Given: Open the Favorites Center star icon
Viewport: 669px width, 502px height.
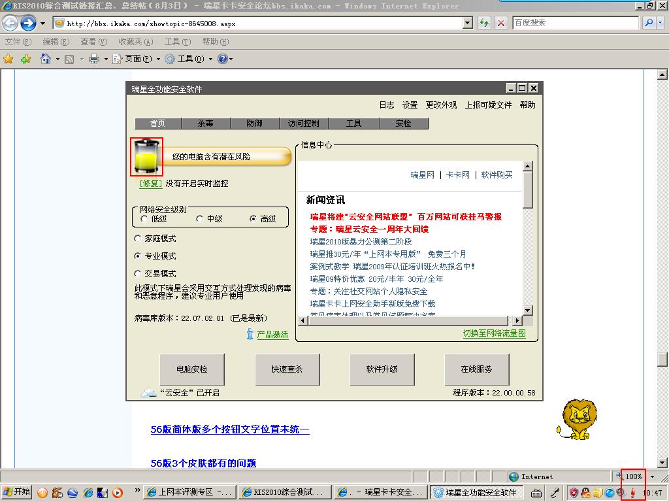Looking at the screenshot, I should tap(8, 59).
